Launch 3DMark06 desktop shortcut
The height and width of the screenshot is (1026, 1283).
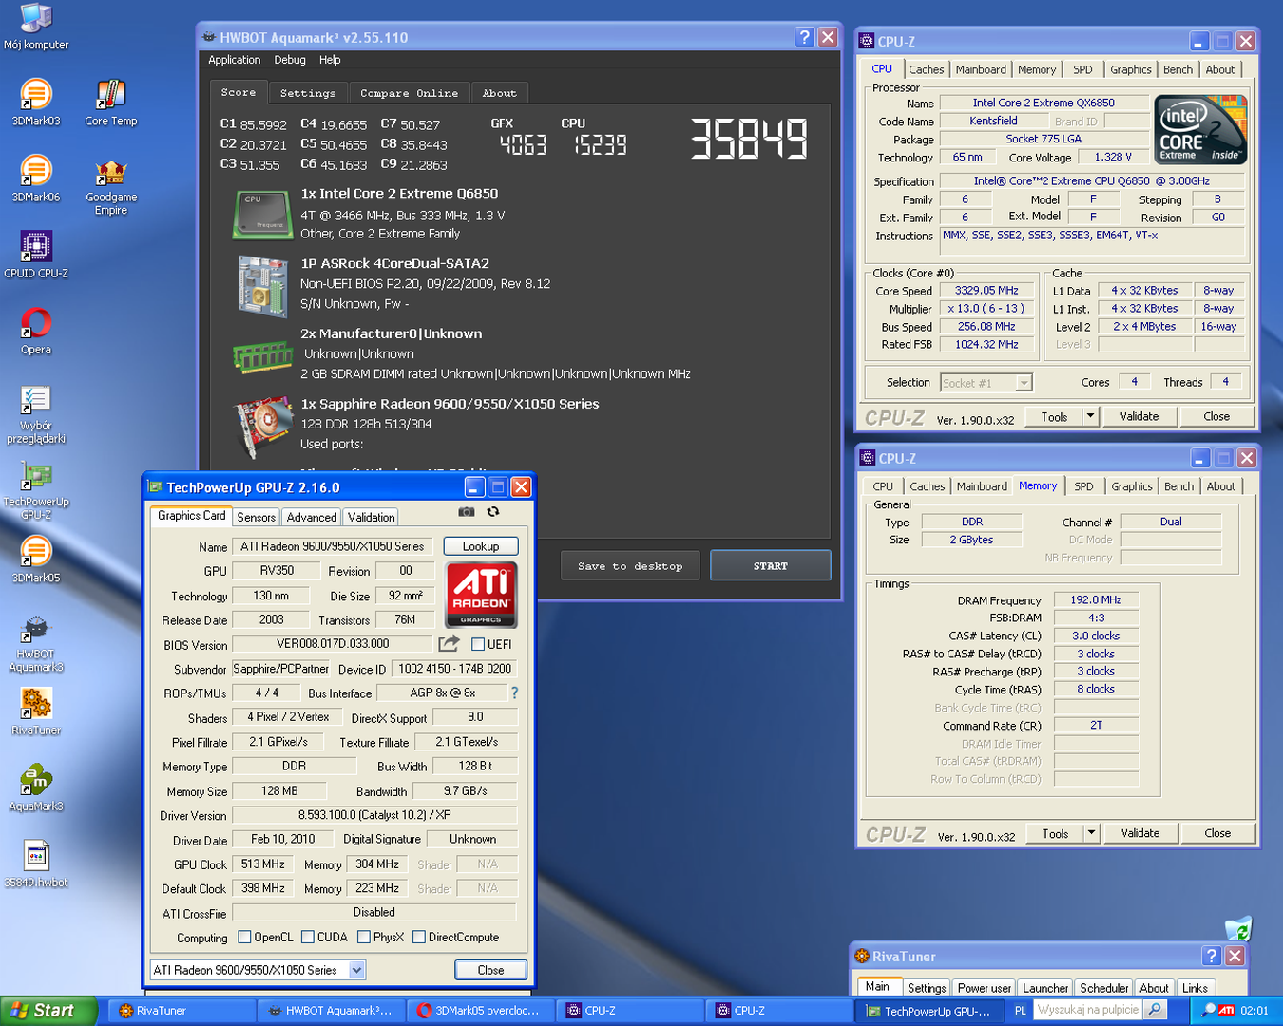point(36,179)
